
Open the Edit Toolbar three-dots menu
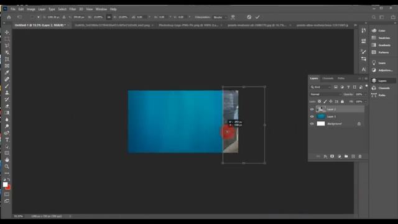tap(7, 173)
